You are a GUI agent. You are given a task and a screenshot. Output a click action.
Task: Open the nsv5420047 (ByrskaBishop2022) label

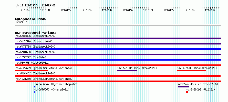click(x=56, y=84)
